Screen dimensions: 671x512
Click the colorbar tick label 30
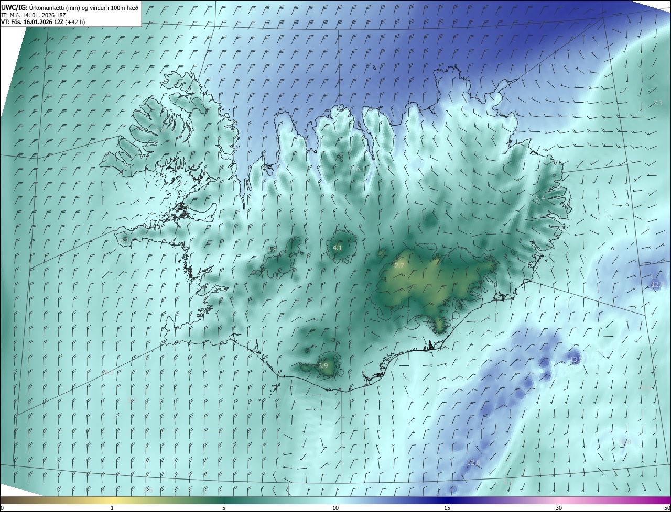point(559,508)
